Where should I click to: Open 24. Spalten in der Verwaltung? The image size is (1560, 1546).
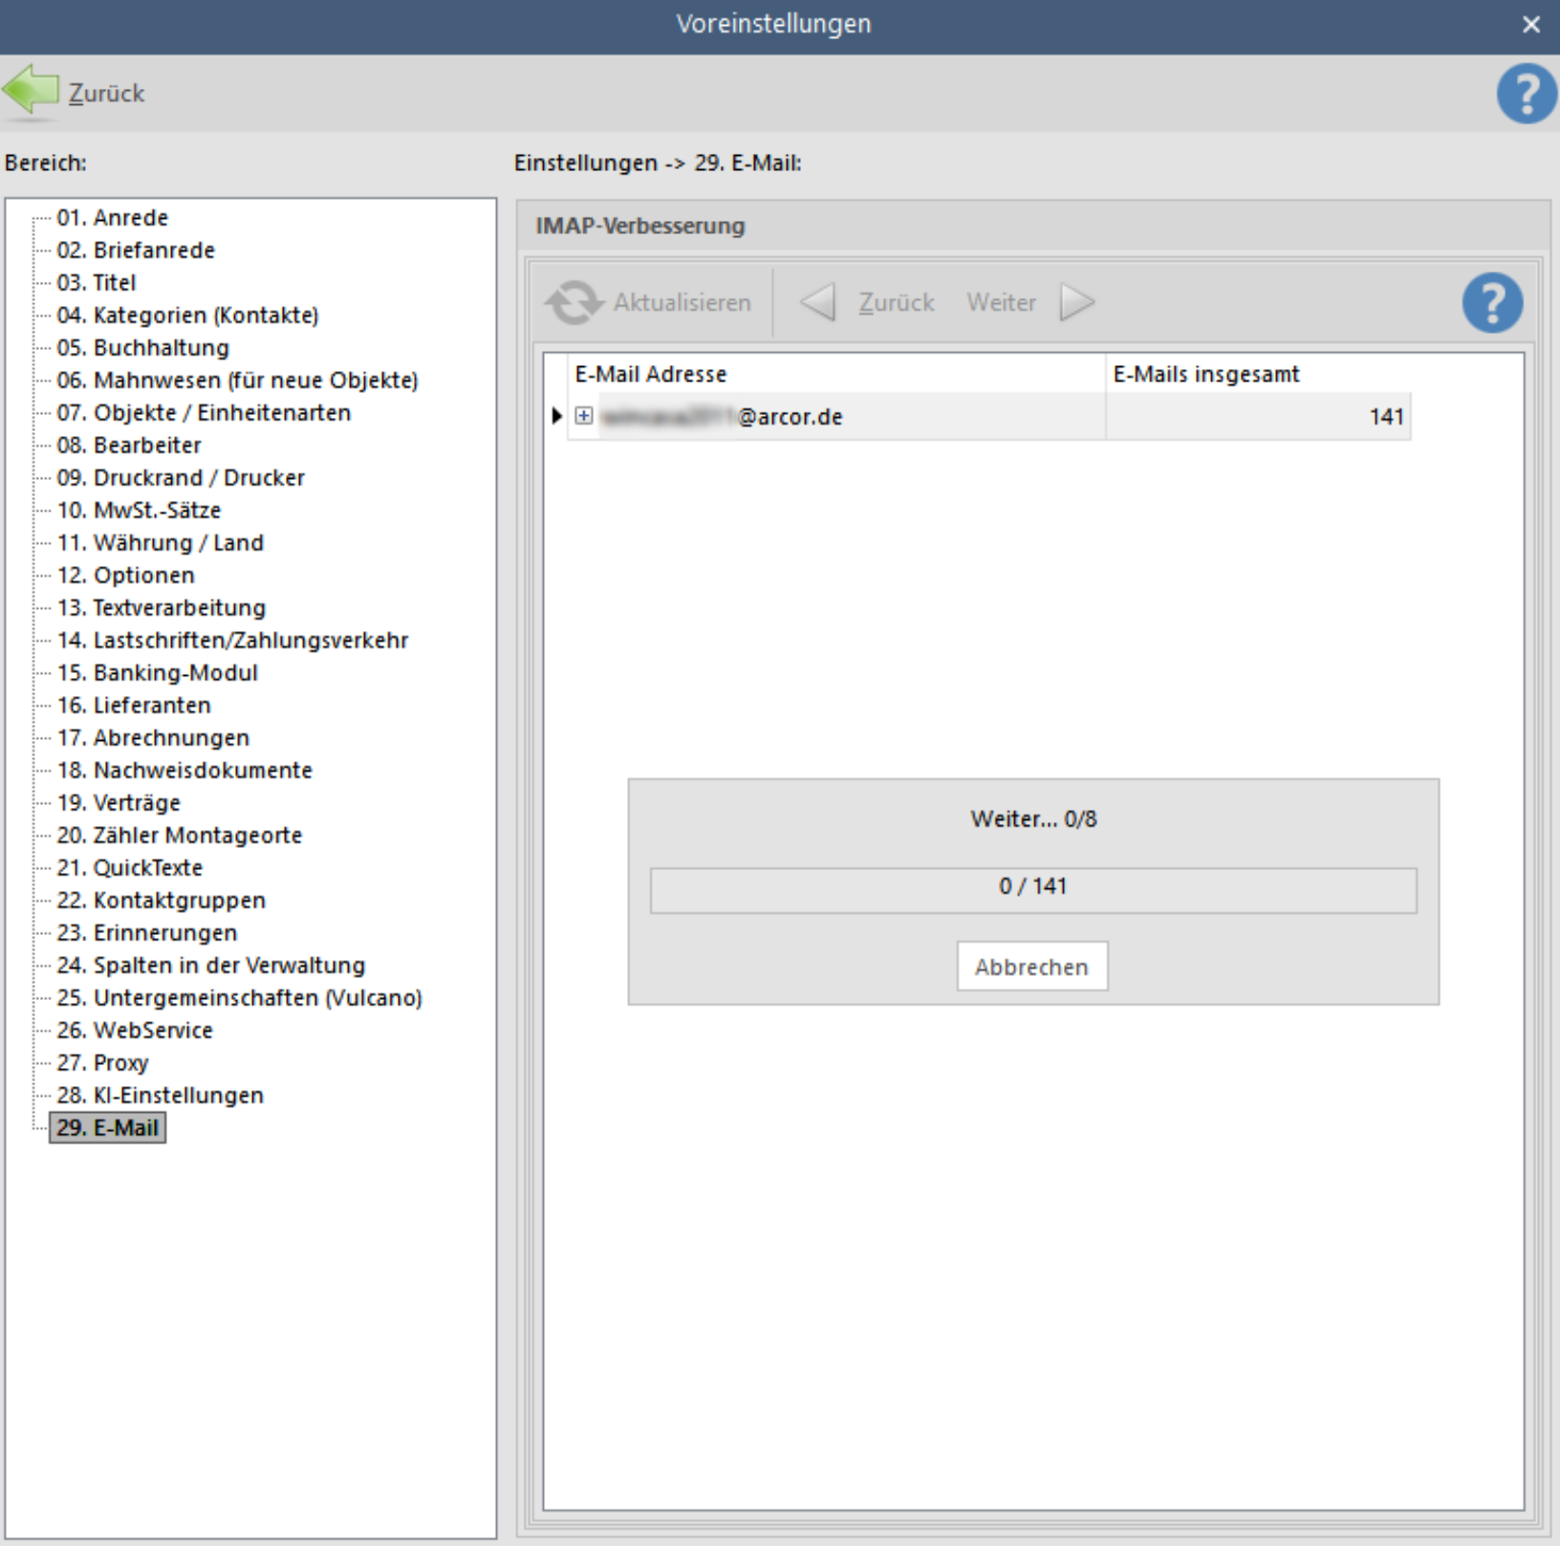210,966
